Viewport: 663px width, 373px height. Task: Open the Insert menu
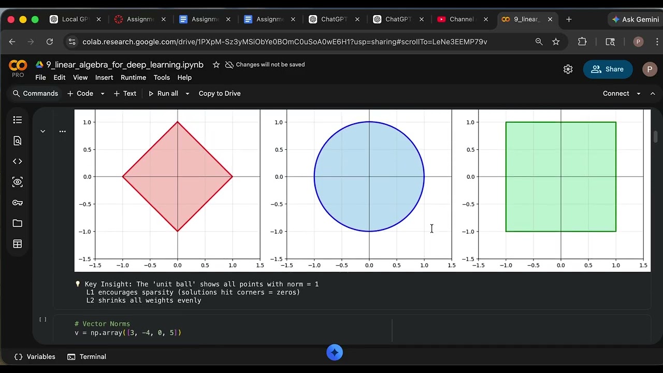(104, 78)
